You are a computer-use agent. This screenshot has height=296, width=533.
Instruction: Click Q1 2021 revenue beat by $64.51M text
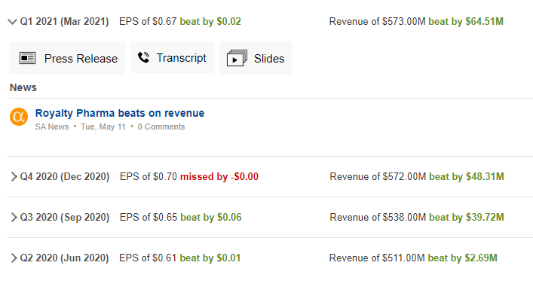coord(466,21)
